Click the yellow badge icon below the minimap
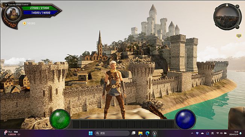This screenshot has width=245, height=137. pos(239,36)
